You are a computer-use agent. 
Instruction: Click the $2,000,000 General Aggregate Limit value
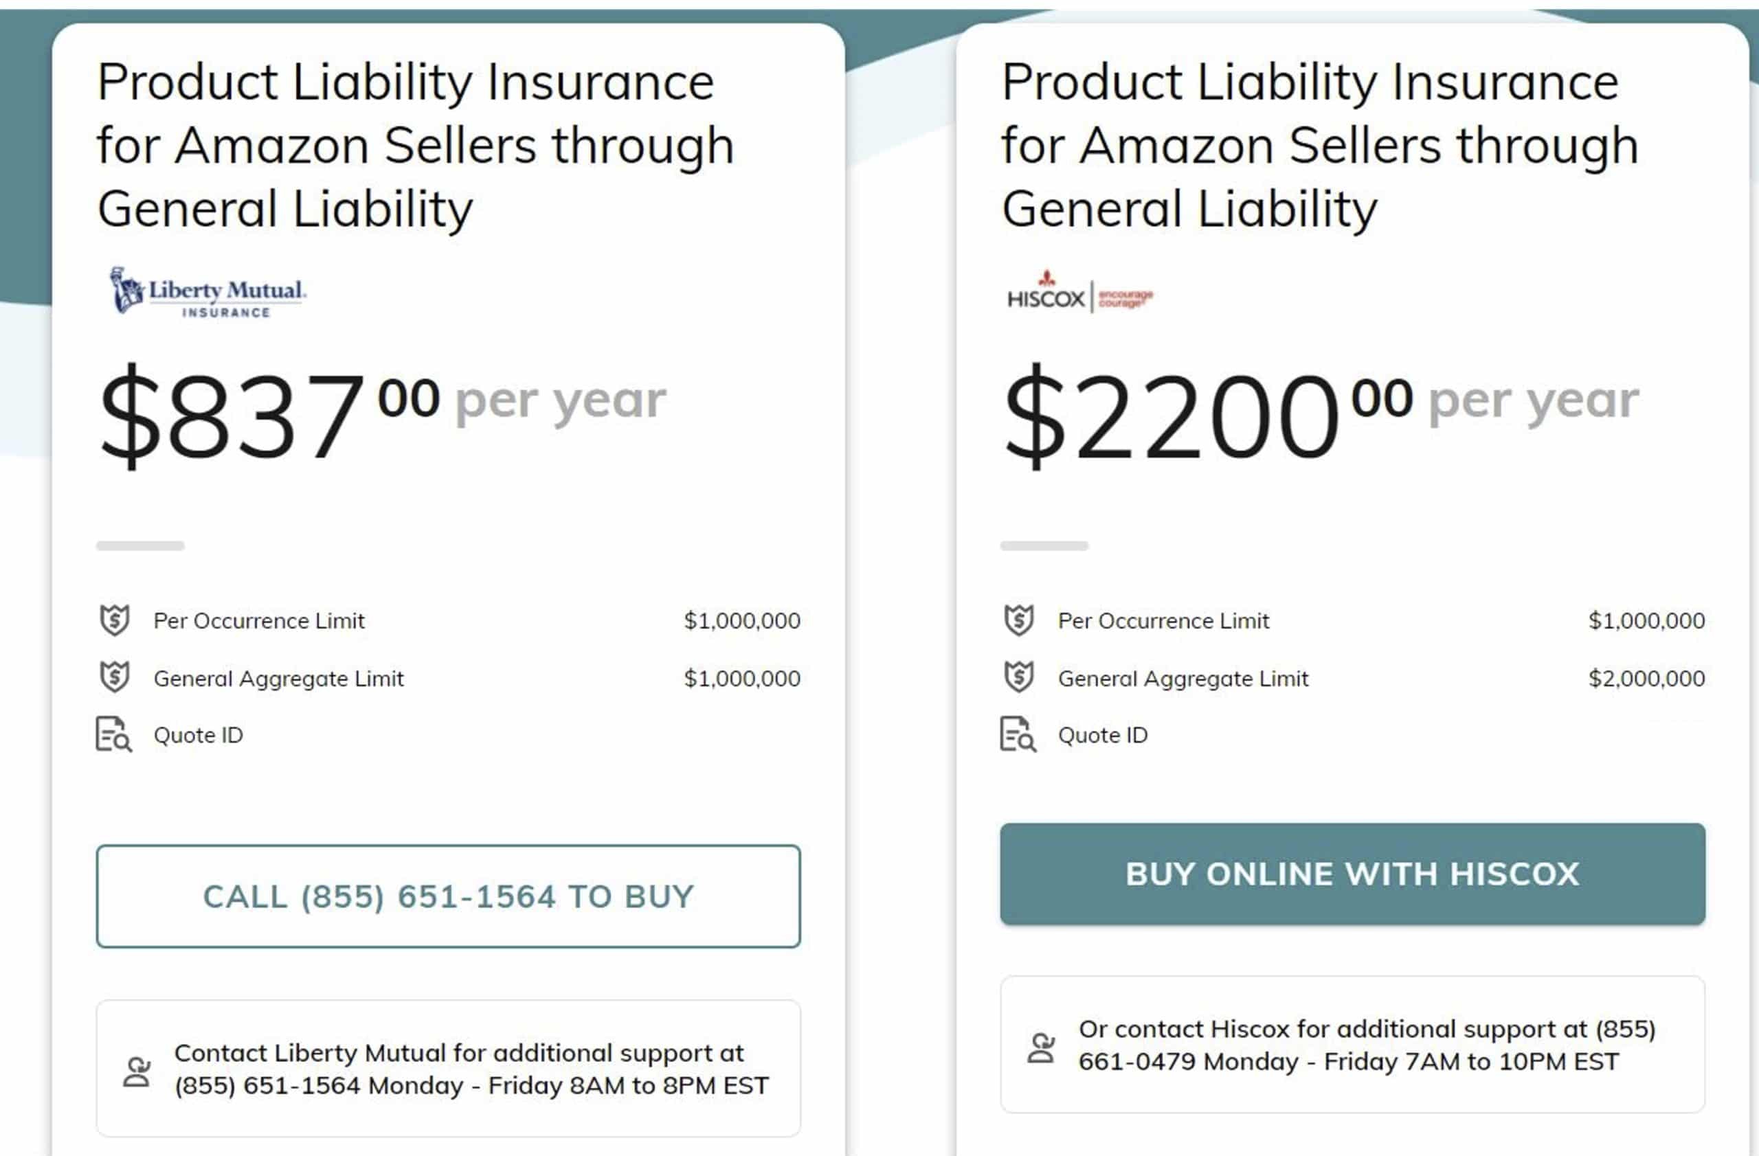coord(1647,678)
